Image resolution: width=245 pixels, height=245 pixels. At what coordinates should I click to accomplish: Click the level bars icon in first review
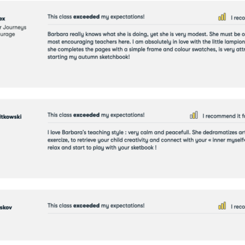222,17
